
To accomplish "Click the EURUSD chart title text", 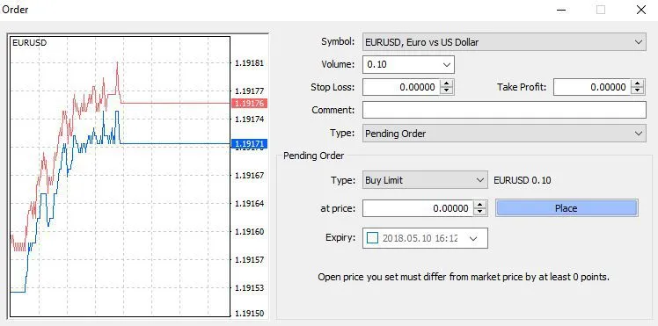I will (x=29, y=43).
